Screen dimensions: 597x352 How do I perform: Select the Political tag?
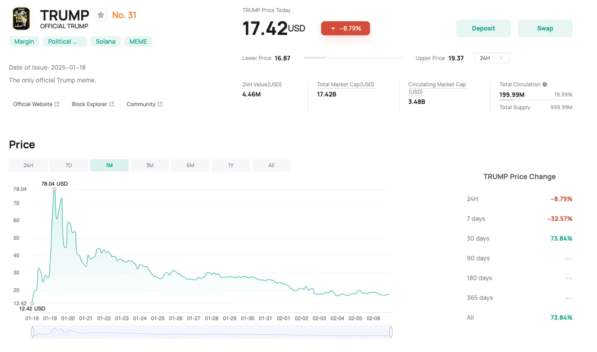[x=65, y=42]
